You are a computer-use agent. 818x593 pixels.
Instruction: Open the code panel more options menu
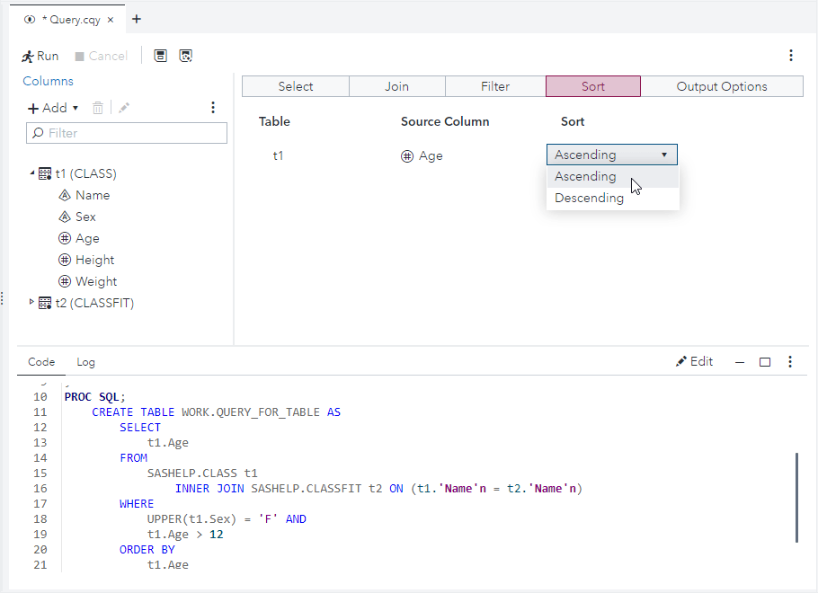(x=790, y=362)
